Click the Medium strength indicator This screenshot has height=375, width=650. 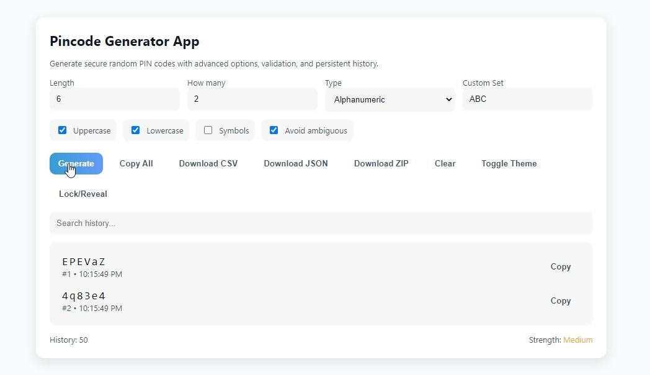pyautogui.click(x=577, y=340)
